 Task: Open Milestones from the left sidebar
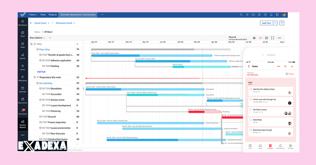point(23,79)
